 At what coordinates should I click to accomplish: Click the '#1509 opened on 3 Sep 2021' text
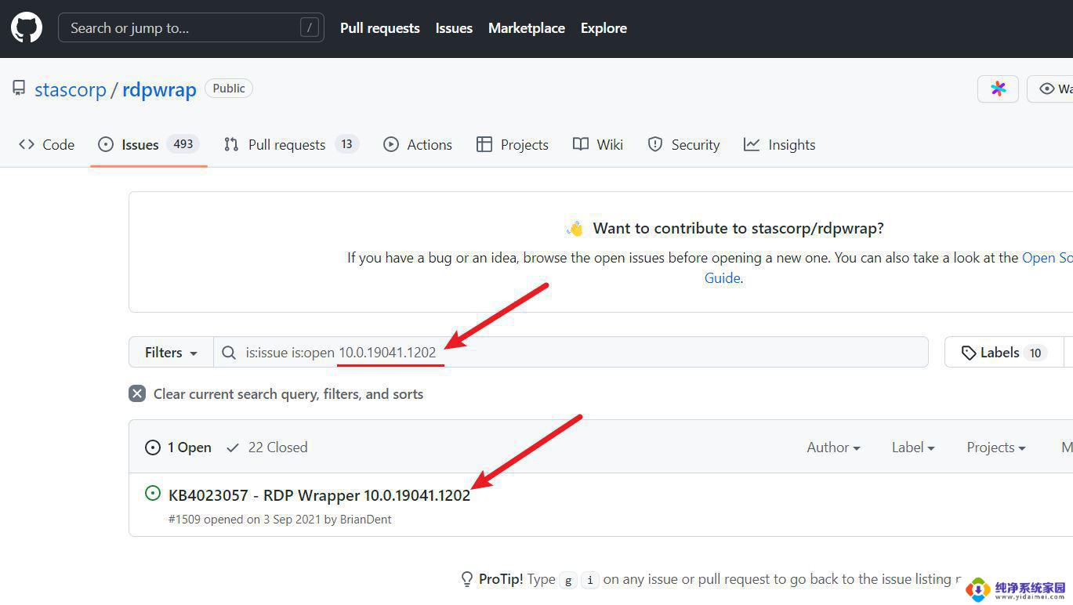coord(246,520)
